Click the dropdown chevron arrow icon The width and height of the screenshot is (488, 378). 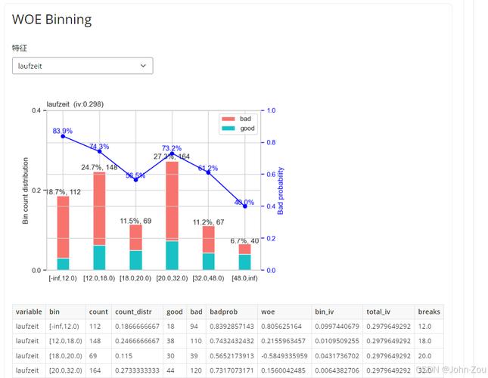coord(143,66)
